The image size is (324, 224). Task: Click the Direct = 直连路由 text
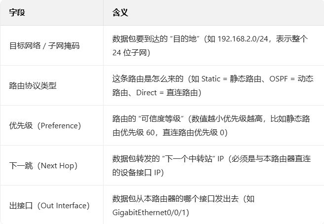point(167,93)
